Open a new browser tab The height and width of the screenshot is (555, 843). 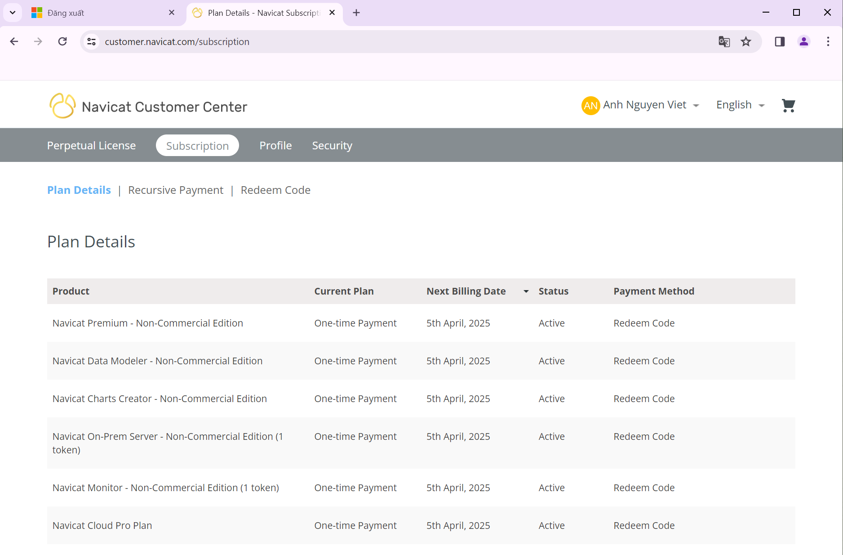click(356, 13)
